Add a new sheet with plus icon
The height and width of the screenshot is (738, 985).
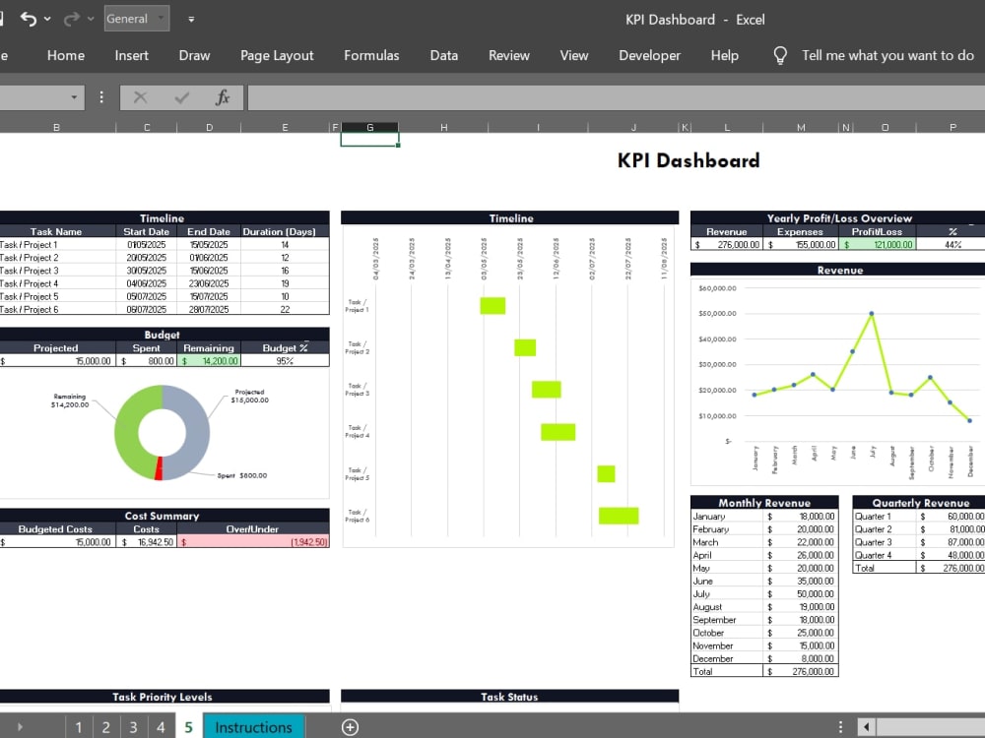[x=350, y=727]
